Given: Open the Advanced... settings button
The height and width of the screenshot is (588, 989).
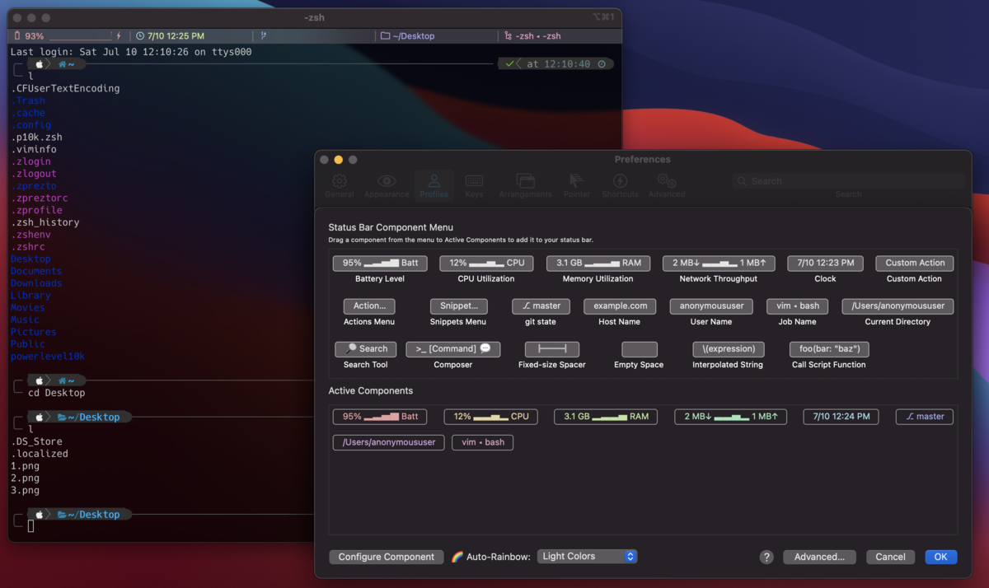Looking at the screenshot, I should [819, 557].
